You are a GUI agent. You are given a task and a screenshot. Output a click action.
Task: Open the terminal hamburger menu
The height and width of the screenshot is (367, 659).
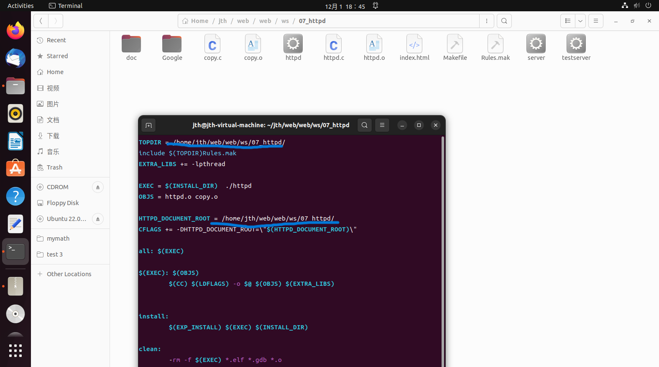(382, 125)
